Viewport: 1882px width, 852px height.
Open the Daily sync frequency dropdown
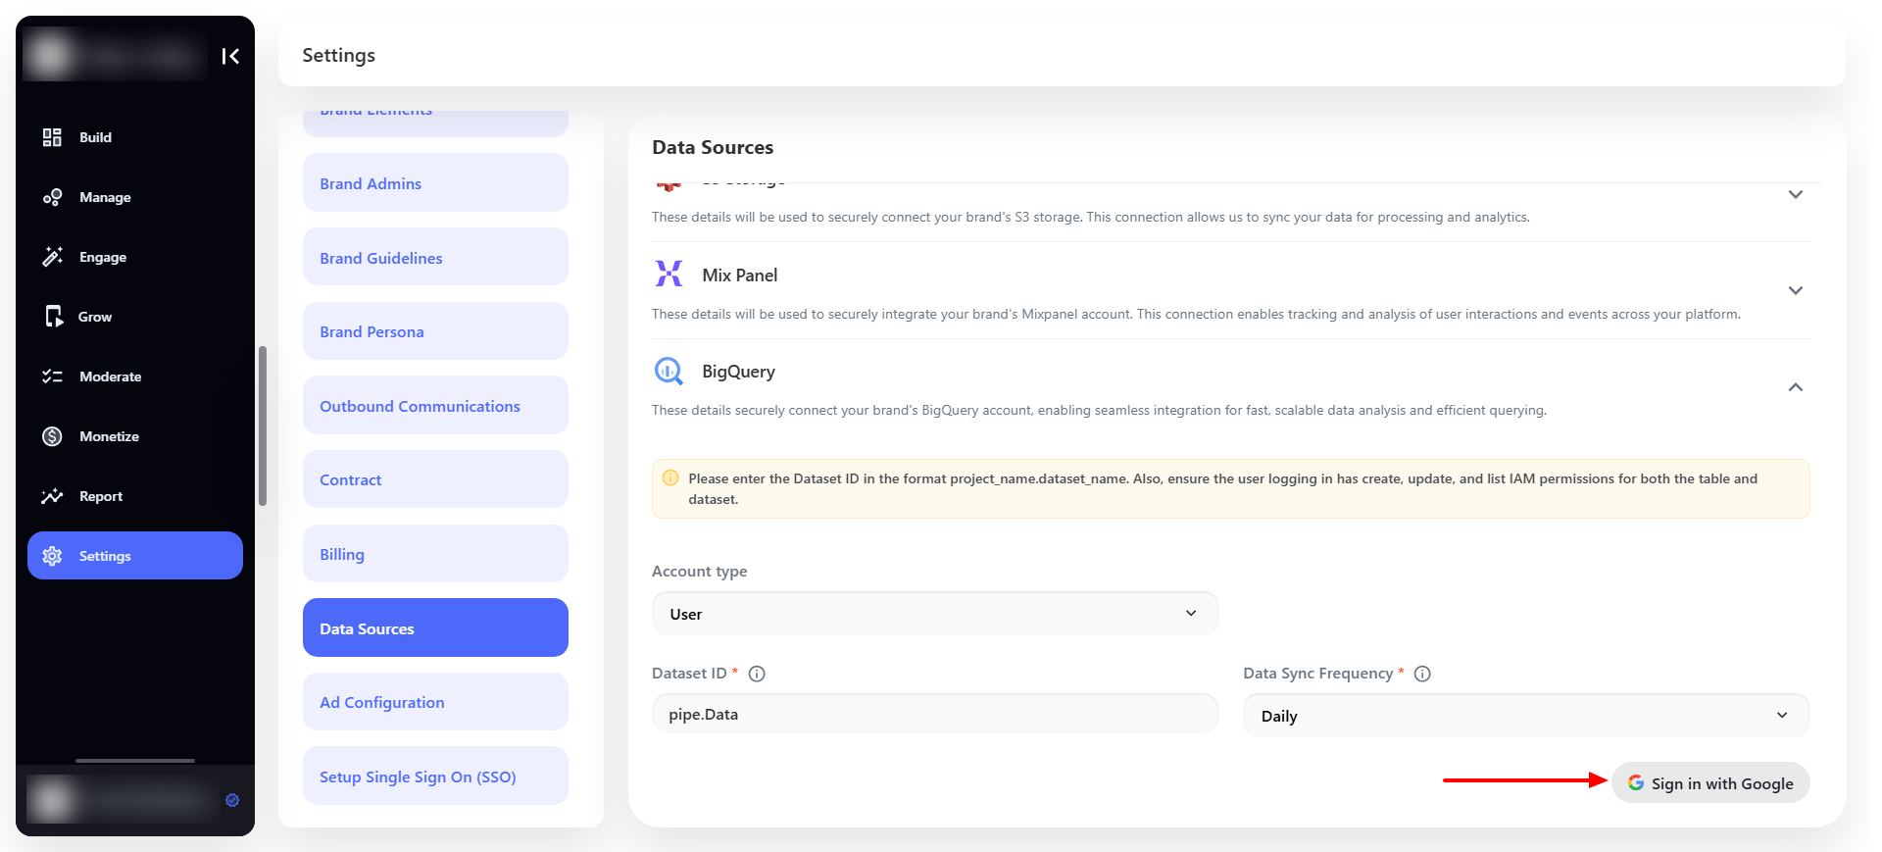click(x=1526, y=716)
